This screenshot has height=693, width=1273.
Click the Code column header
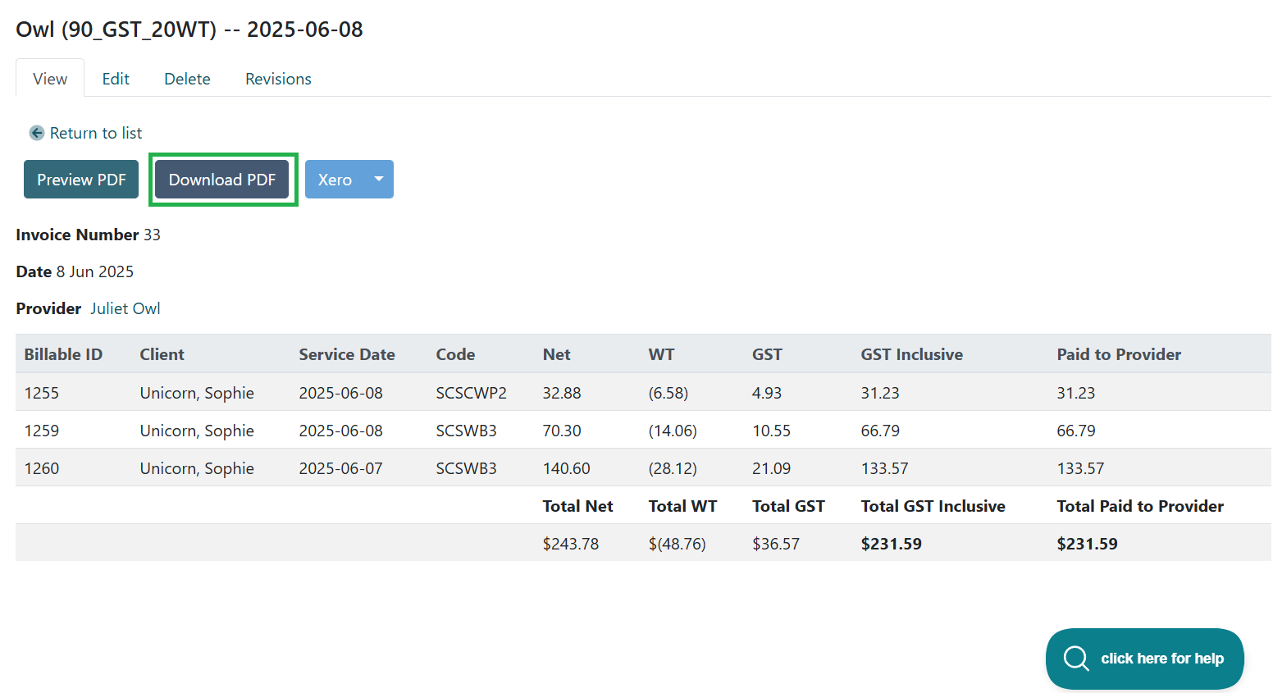pos(455,354)
